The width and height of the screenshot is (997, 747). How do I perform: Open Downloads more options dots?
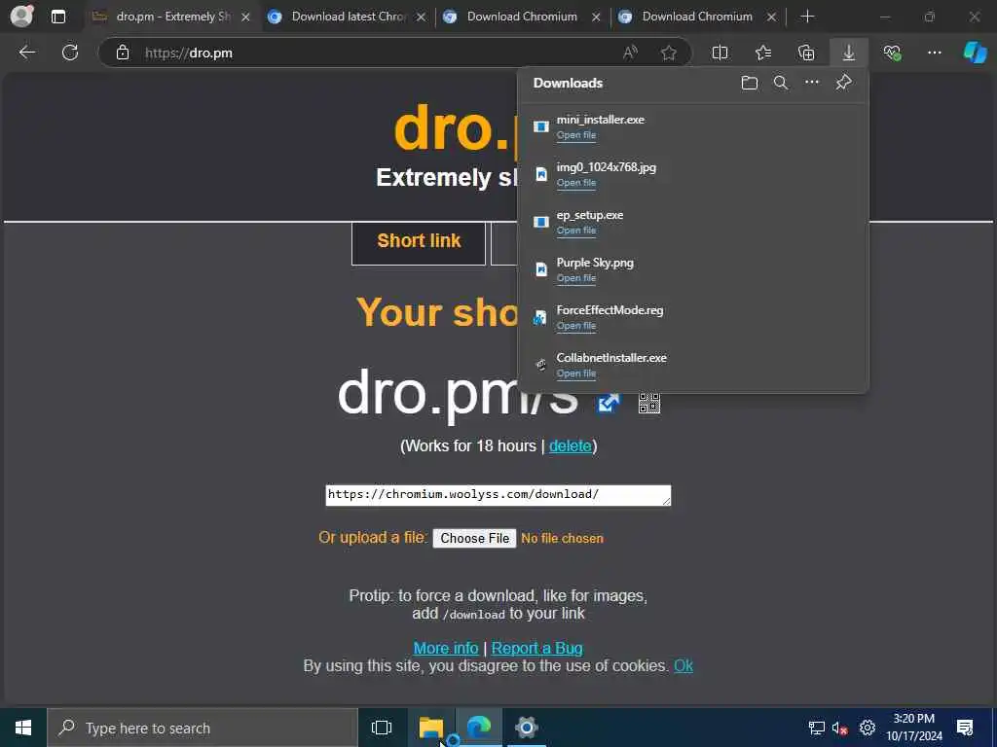[812, 82]
